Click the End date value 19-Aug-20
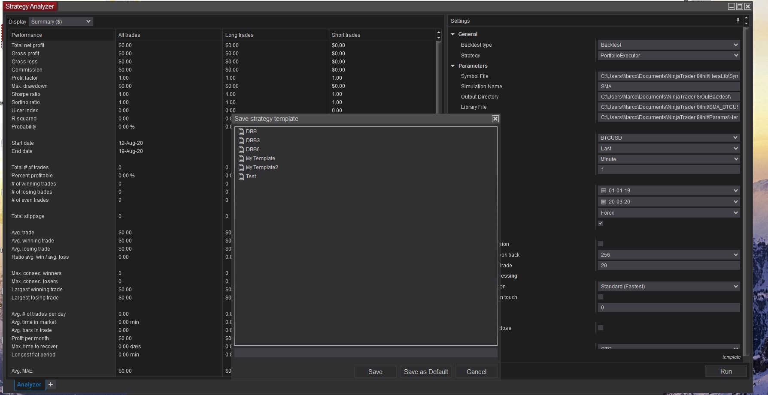The height and width of the screenshot is (395, 768). point(131,151)
